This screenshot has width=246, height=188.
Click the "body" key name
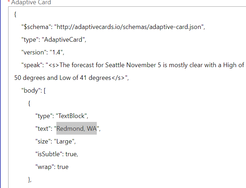pyautogui.click(x=31, y=90)
